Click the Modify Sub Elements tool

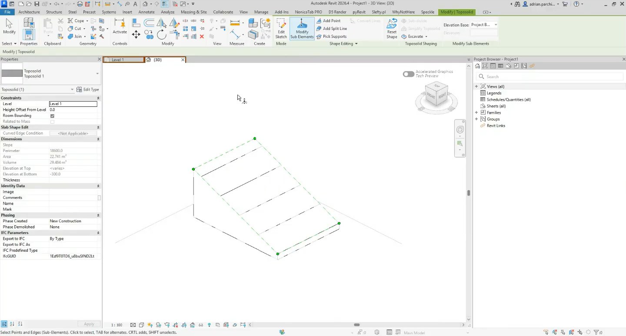(x=302, y=29)
